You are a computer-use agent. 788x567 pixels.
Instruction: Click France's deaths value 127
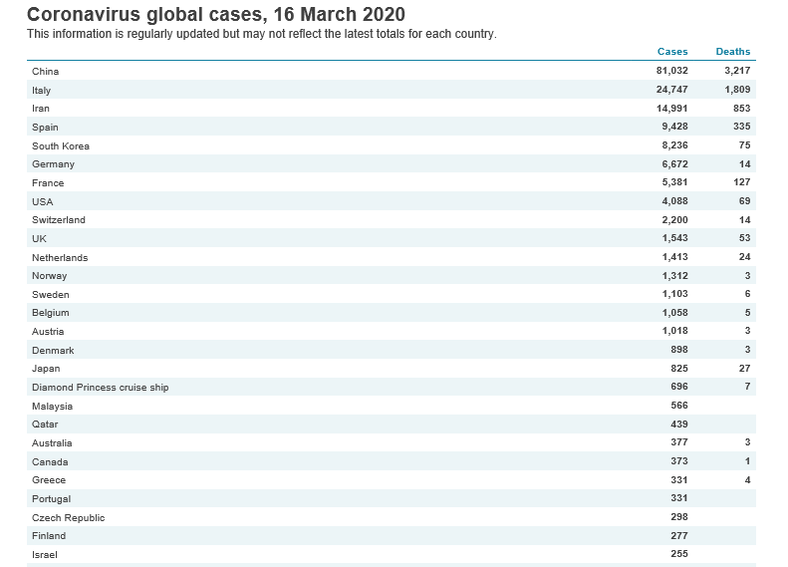[742, 182]
